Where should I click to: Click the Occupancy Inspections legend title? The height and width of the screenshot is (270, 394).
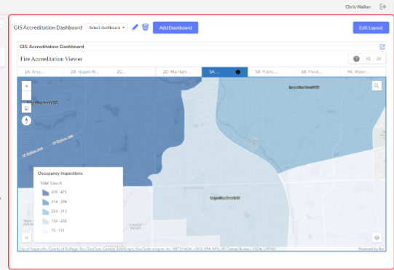60,173
